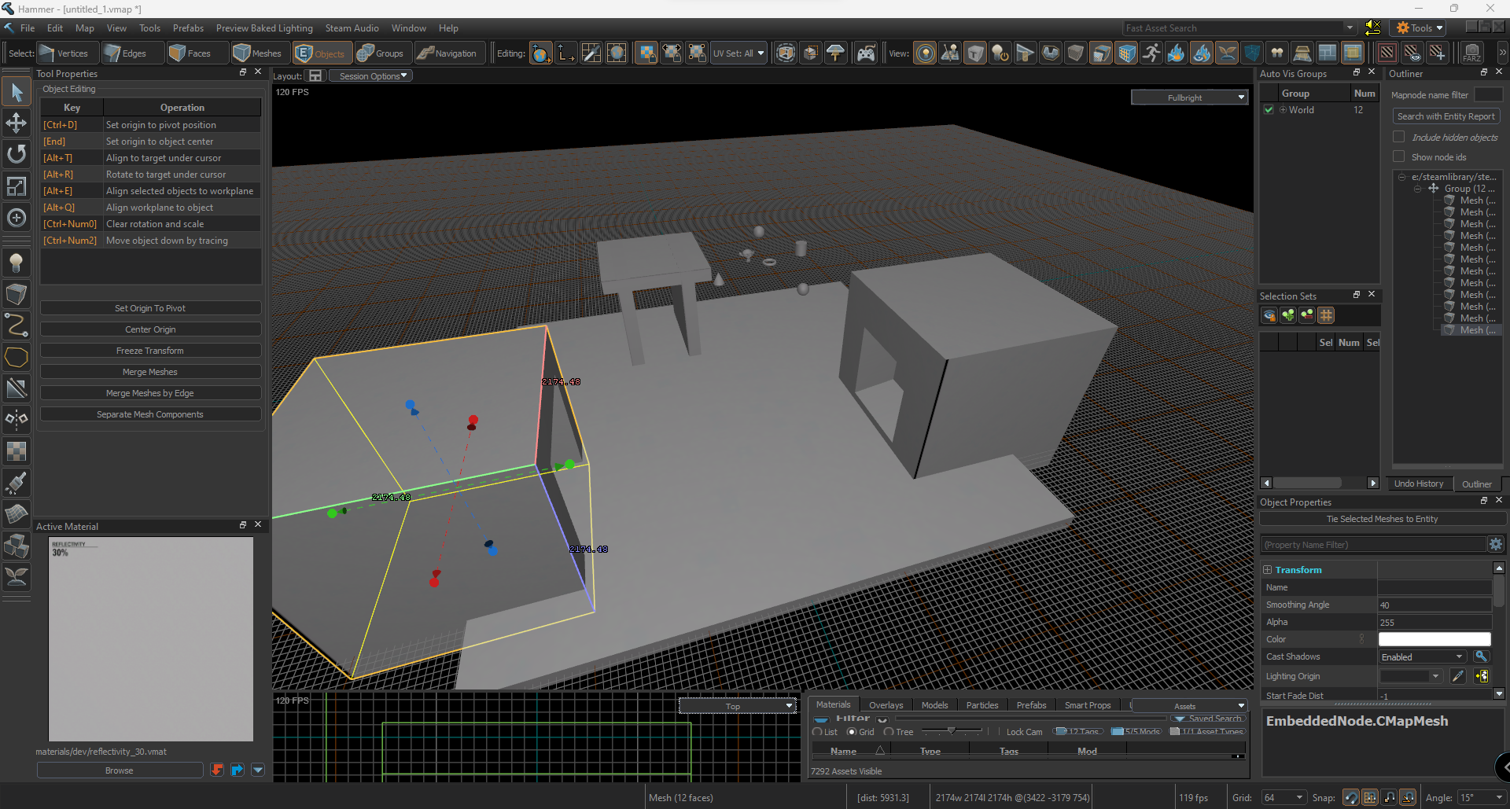Viewport: 1510px width, 809px height.
Task: Select the Translate move tool in sidebar
Action: pyautogui.click(x=16, y=123)
